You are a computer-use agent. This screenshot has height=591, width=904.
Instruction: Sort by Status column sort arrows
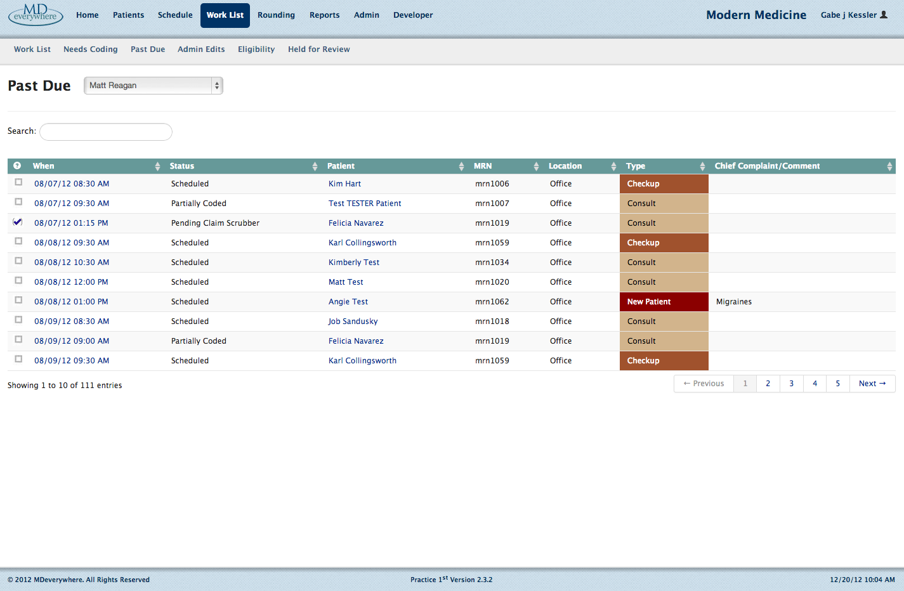[315, 166]
